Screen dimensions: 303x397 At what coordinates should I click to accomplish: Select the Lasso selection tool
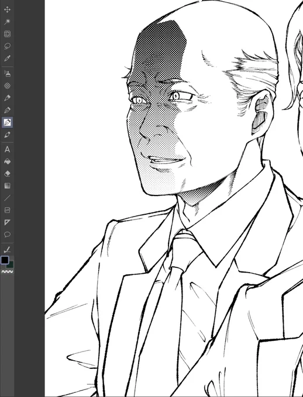7,46
